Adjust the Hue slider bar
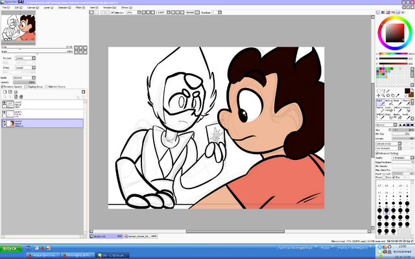415x259 pixels. 393,54
